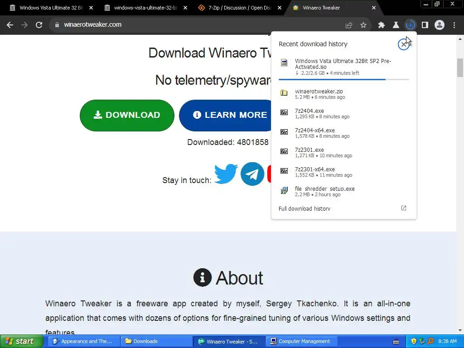464x348 pixels.
Task: Switch to the 7-Zip Discussion tab
Action: click(240, 8)
